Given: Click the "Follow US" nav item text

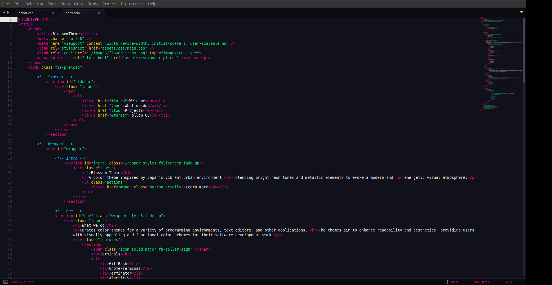Looking at the screenshot, I should [139, 115].
